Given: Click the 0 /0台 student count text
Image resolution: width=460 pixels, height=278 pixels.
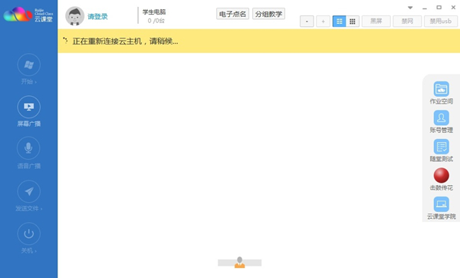Looking at the screenshot, I should tap(156, 21).
